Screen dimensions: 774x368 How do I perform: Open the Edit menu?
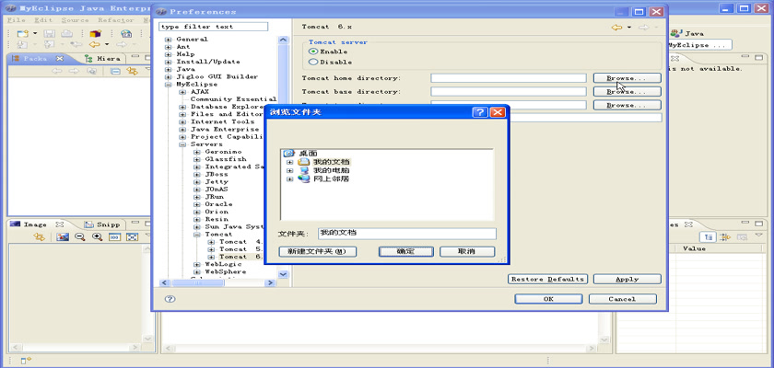(x=43, y=20)
